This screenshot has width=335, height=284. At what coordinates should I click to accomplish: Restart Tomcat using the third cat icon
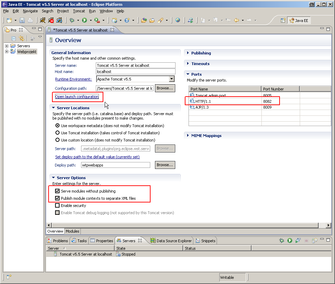pyautogui.click(x=59, y=20)
